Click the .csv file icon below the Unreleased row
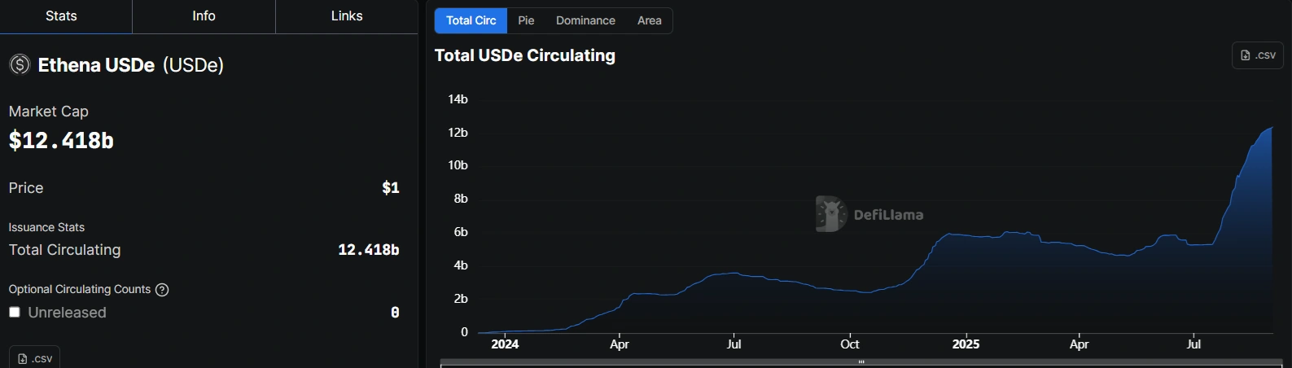The image size is (1292, 368). pyautogui.click(x=23, y=358)
